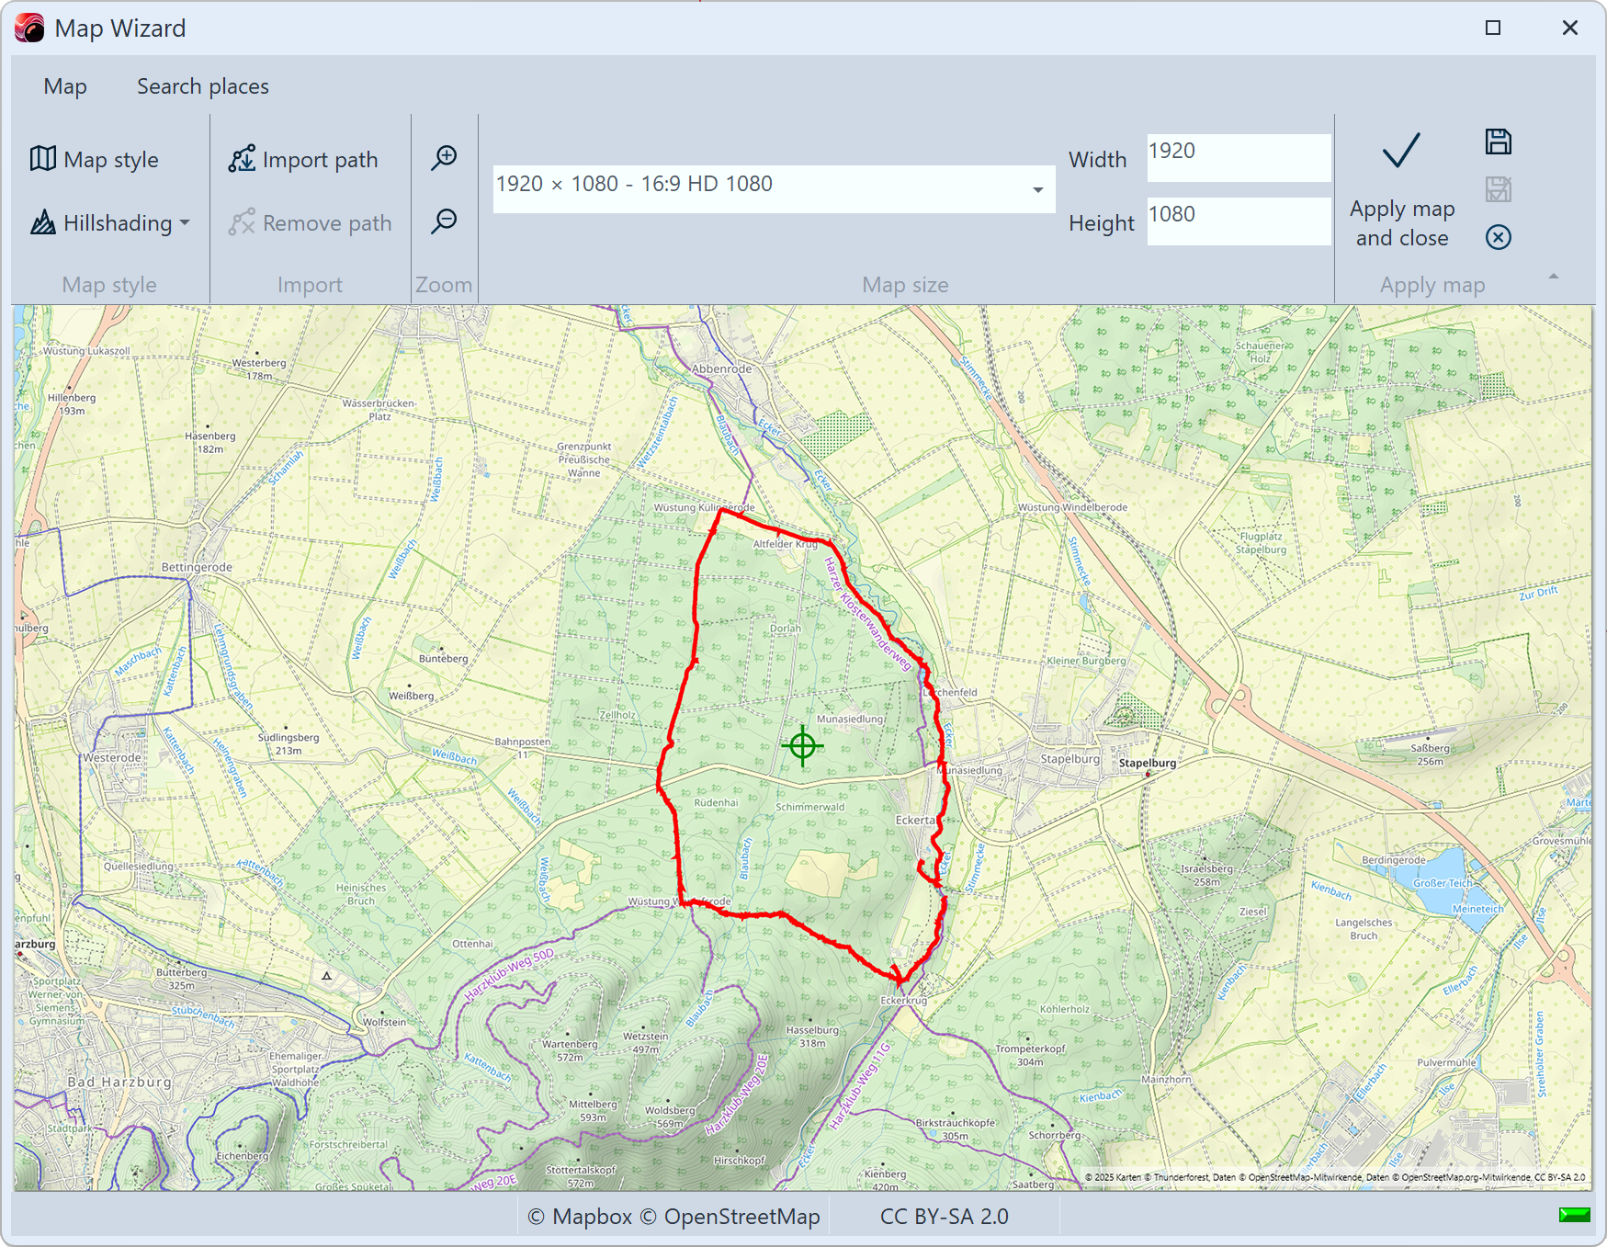Expand the Hillshading options dropdown
Screen dimensions: 1607x1247
tap(184, 222)
